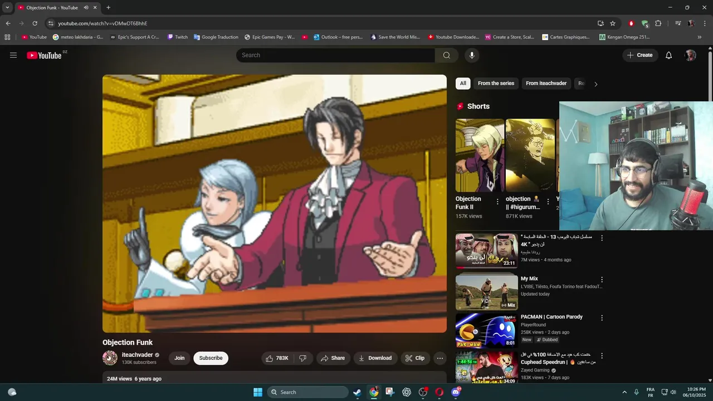
Task: Switch input language FRA indicator
Action: (650, 392)
